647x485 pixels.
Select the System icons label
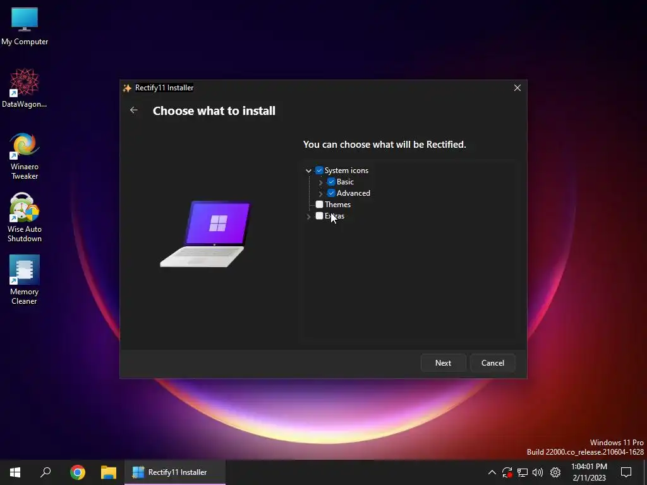coord(346,171)
